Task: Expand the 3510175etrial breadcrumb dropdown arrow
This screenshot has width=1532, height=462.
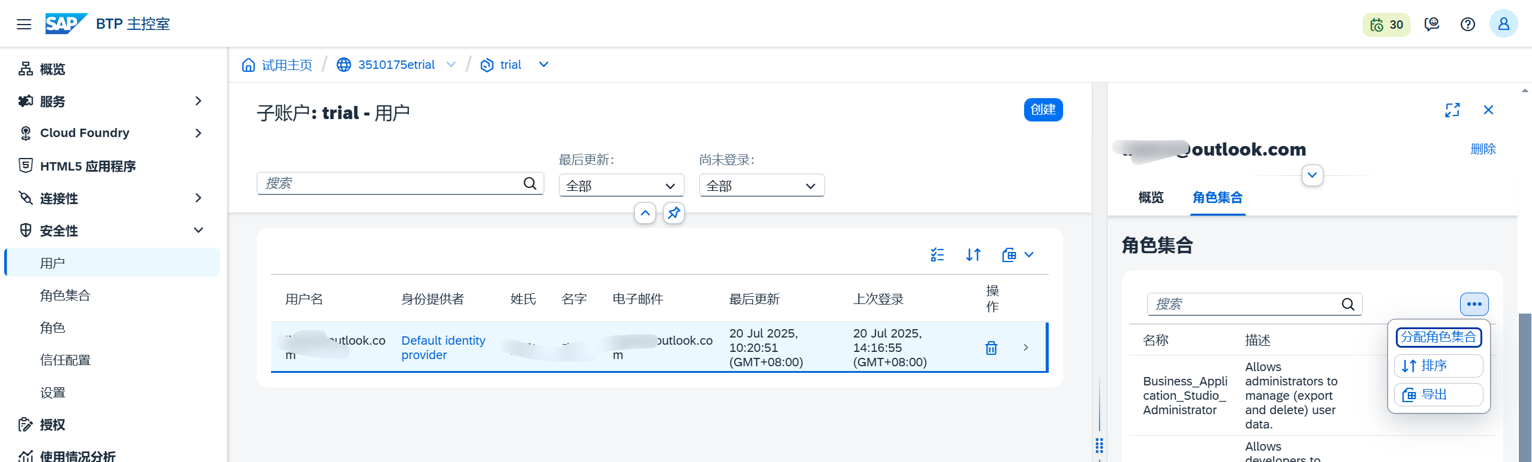Action: 452,65
